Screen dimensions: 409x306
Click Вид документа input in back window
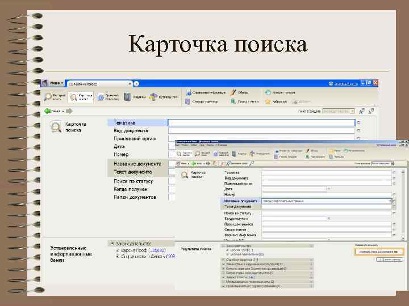coord(261,130)
